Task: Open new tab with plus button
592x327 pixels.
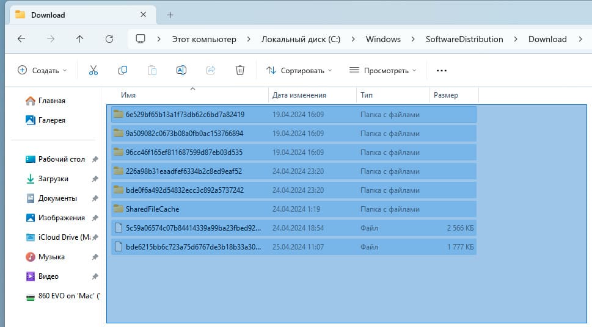Action: pyautogui.click(x=170, y=15)
